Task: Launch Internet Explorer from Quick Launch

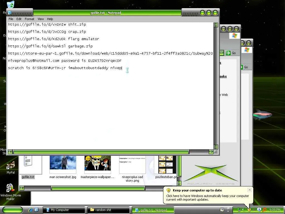Action: 30,210
